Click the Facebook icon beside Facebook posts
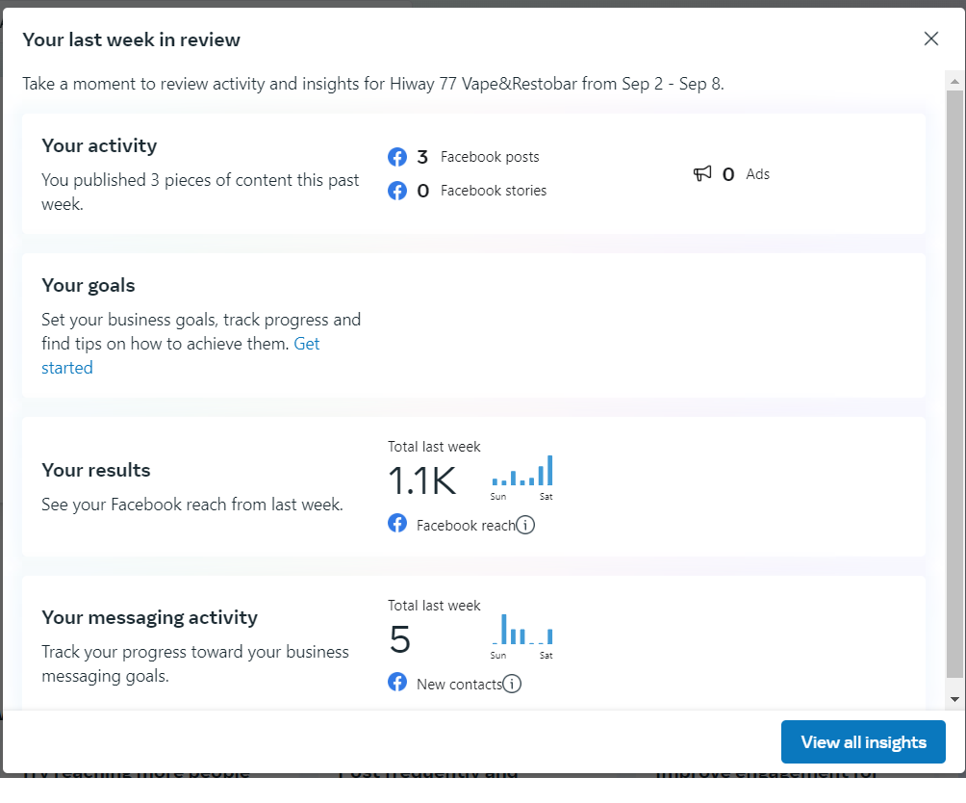This screenshot has width=966, height=803. pos(397,157)
